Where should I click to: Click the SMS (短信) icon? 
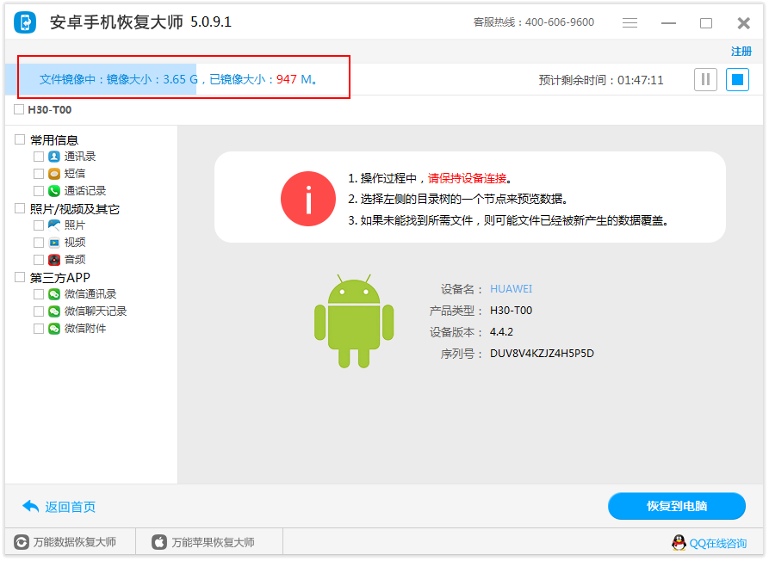tap(54, 174)
